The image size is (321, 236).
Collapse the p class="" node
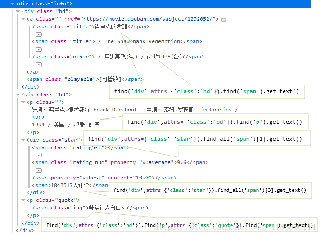pos(23,102)
